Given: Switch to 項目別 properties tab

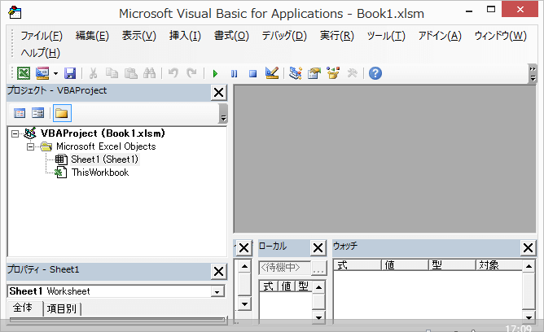Looking at the screenshot, I should tap(62, 308).
